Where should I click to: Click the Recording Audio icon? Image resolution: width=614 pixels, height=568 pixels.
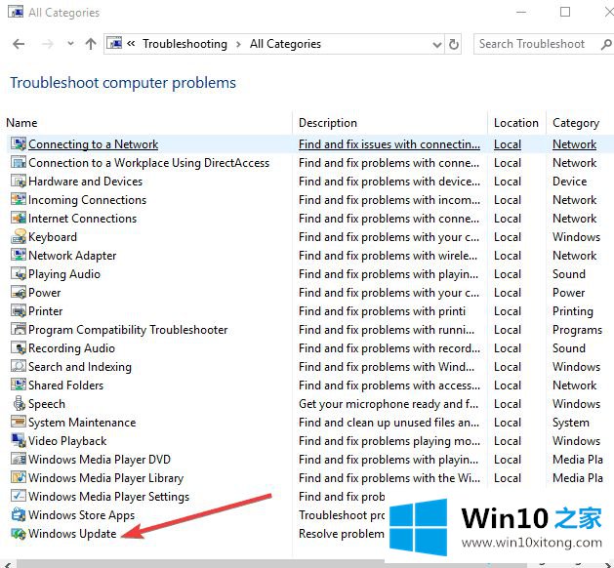click(19, 347)
